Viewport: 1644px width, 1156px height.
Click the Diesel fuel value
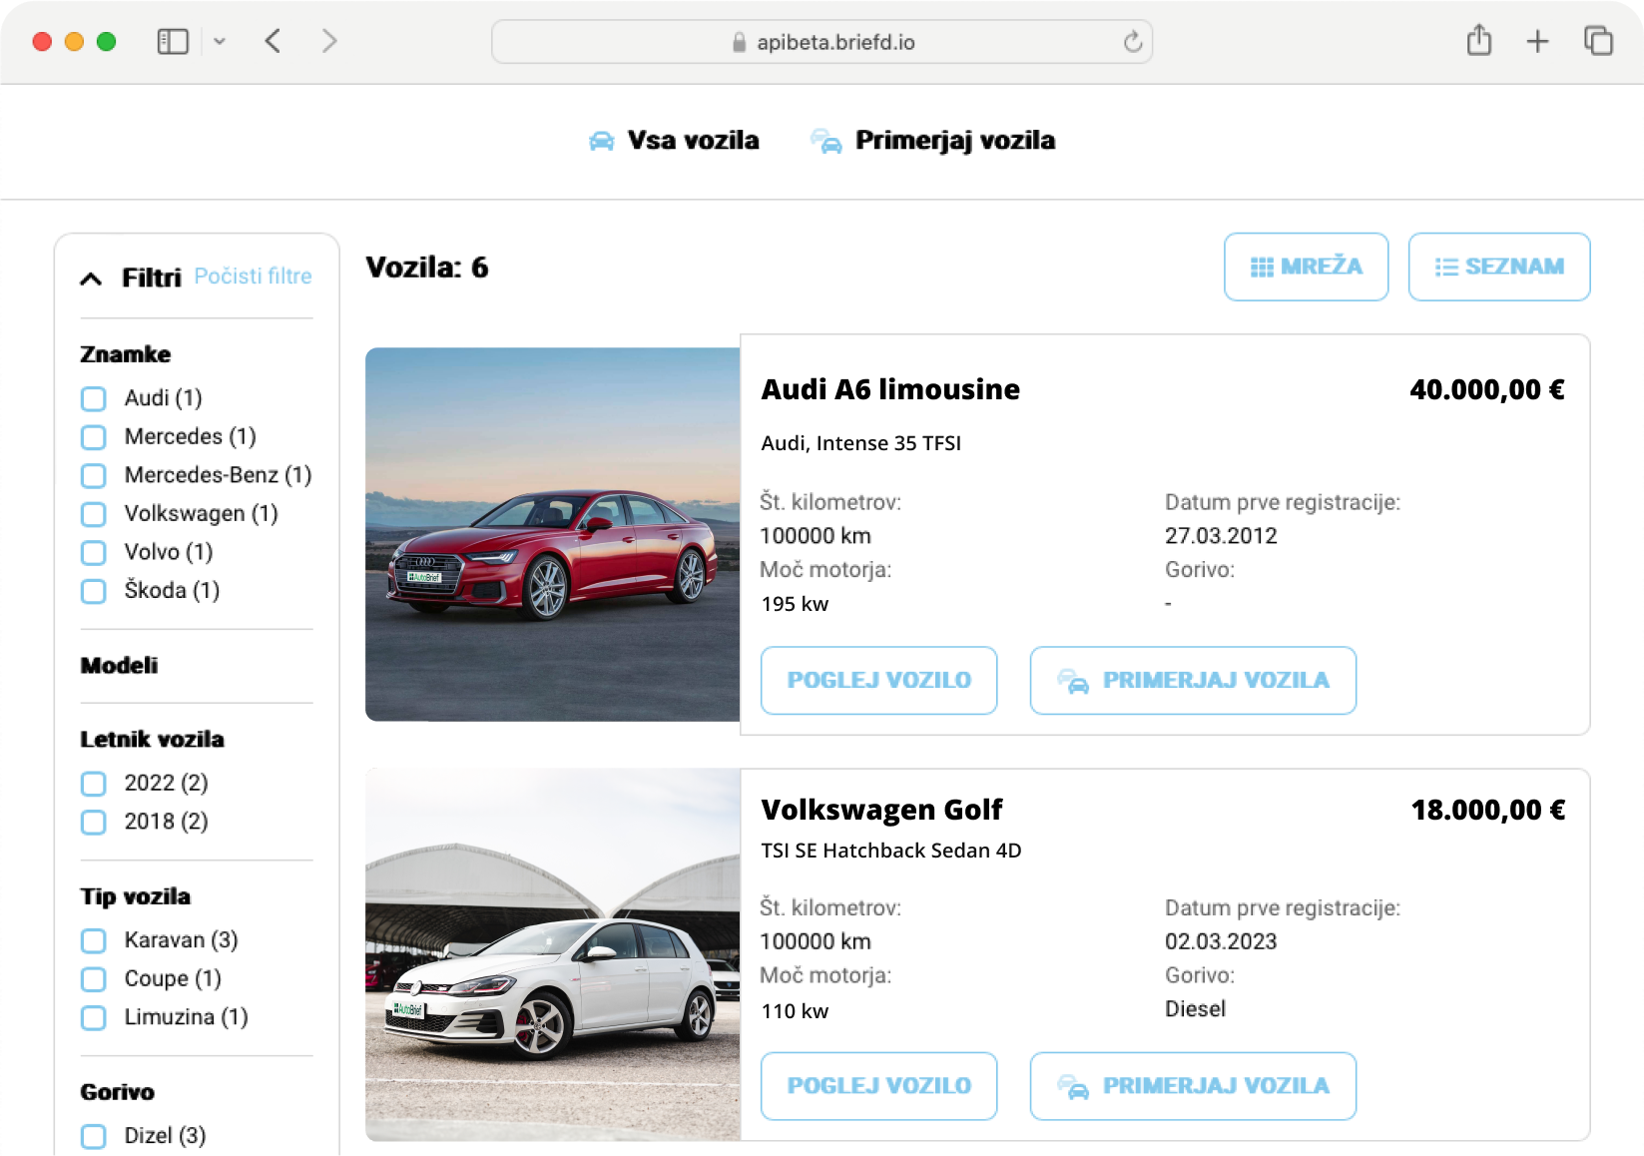point(1195,1009)
